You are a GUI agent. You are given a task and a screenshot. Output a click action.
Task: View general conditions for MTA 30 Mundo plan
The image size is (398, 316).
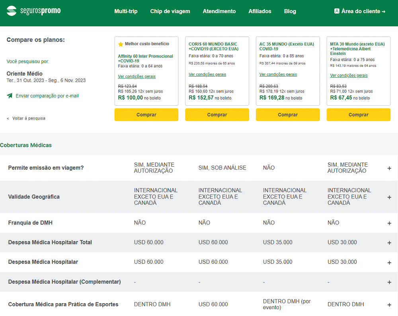point(349,75)
